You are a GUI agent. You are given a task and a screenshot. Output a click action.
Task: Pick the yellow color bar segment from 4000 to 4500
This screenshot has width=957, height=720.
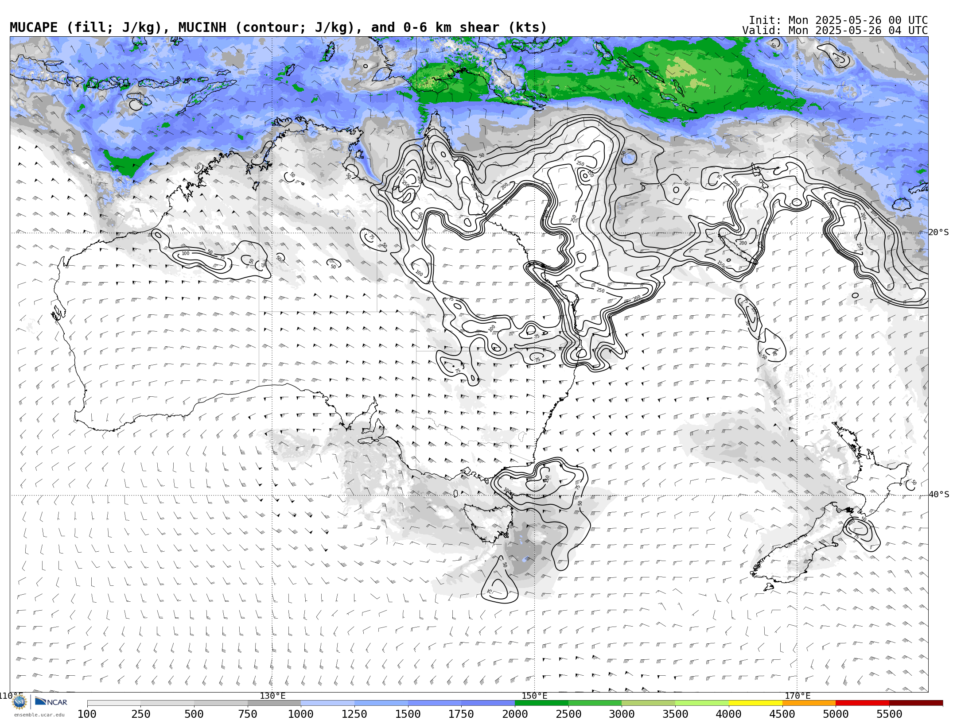[755, 703]
